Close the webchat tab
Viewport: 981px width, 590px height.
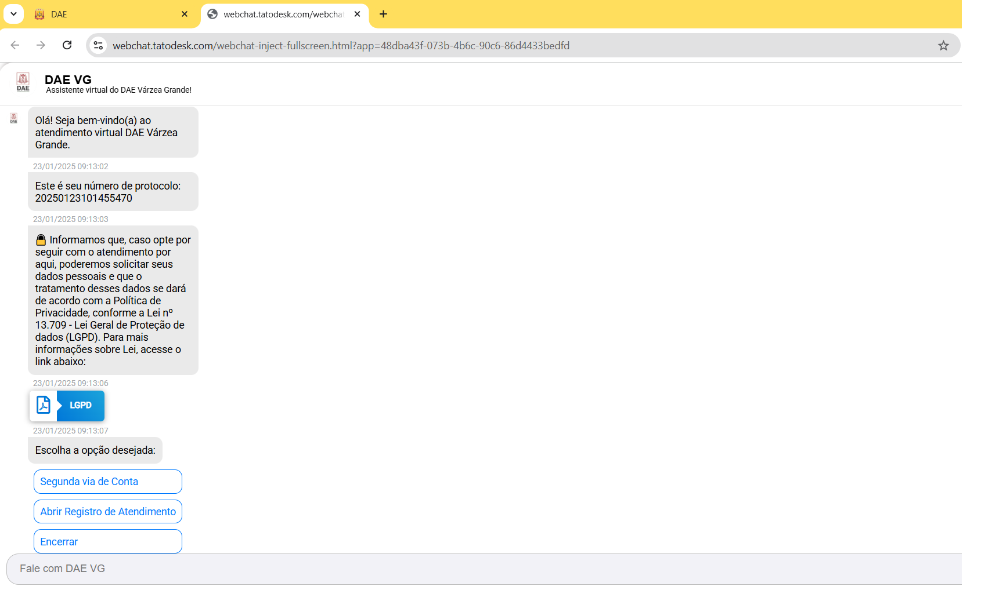pos(357,14)
